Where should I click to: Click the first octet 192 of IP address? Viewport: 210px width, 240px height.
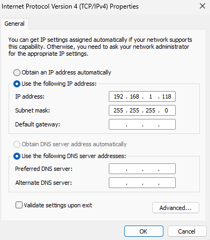118,96
